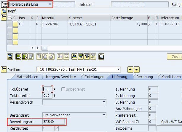The width and height of the screenshot is (182, 132).
Task: Toggle the Unbegrenzt checkbox
Action: pos(63,89)
